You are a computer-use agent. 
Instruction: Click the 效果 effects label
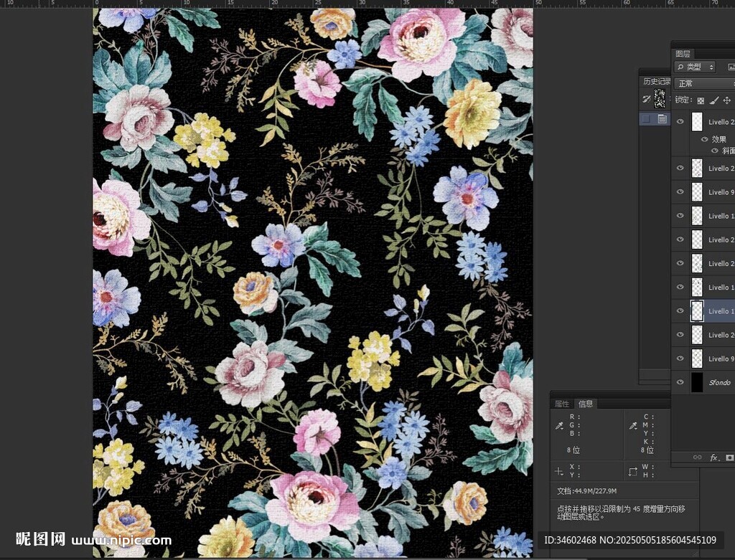click(719, 139)
